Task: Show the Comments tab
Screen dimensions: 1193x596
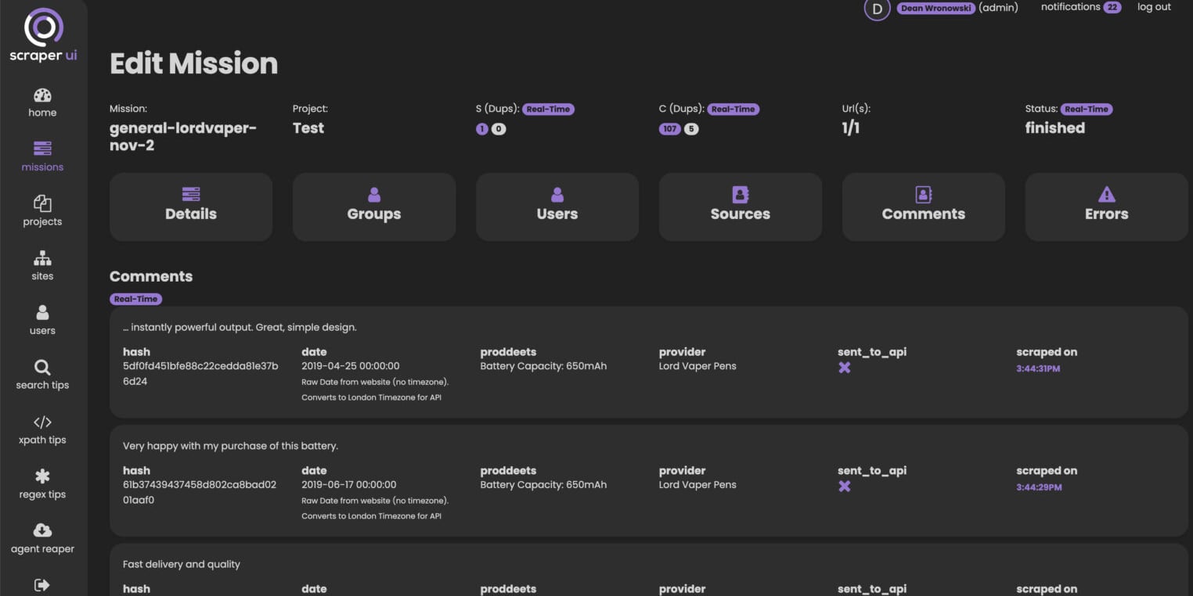Action: 924,206
